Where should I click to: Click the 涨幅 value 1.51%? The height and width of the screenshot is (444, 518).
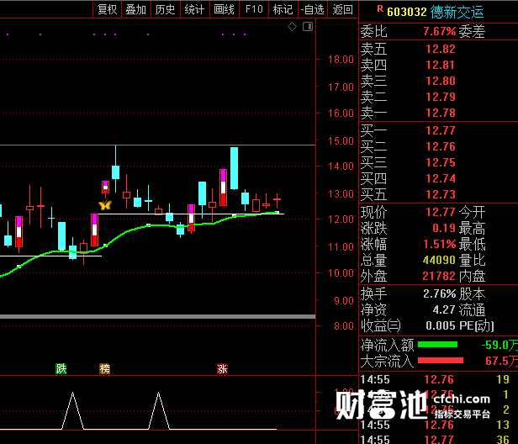[x=439, y=244]
